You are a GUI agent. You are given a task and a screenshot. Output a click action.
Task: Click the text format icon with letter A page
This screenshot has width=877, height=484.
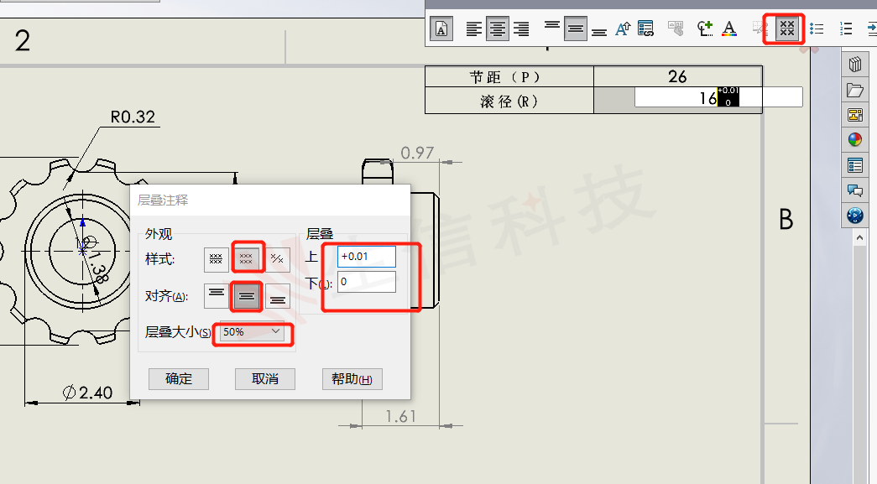(441, 29)
